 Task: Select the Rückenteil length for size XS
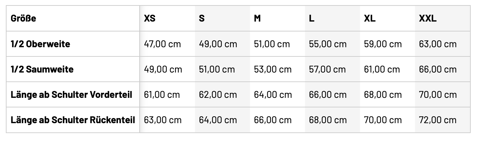point(163,120)
